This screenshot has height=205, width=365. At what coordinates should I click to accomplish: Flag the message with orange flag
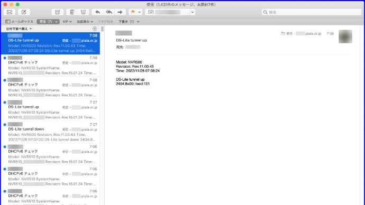coord(133,12)
